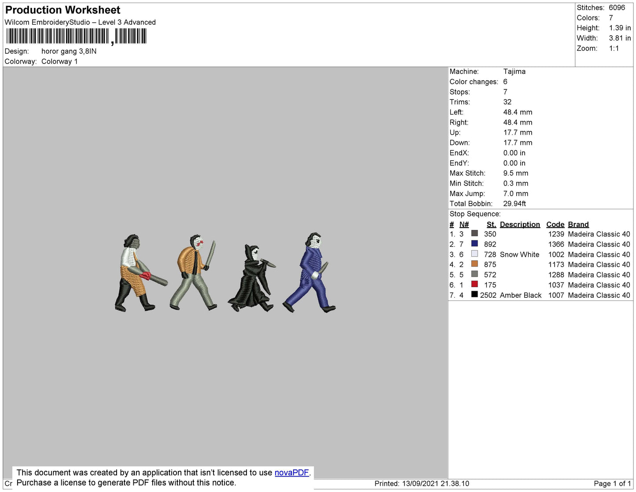Click the Color changes value 6

(505, 81)
